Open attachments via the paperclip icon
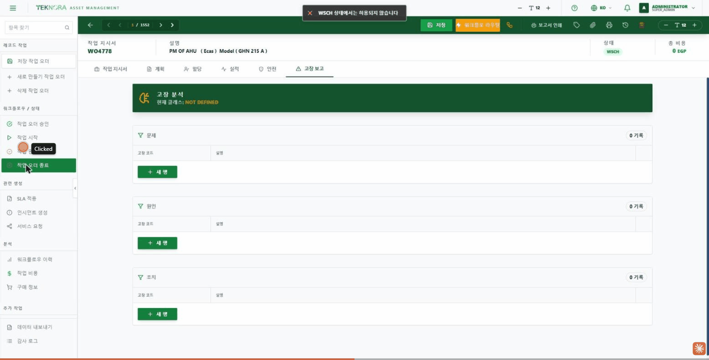709x360 pixels. (593, 25)
